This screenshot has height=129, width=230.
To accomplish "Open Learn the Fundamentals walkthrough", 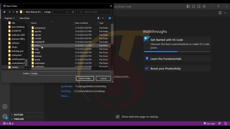I will pyautogui.click(x=177, y=59).
